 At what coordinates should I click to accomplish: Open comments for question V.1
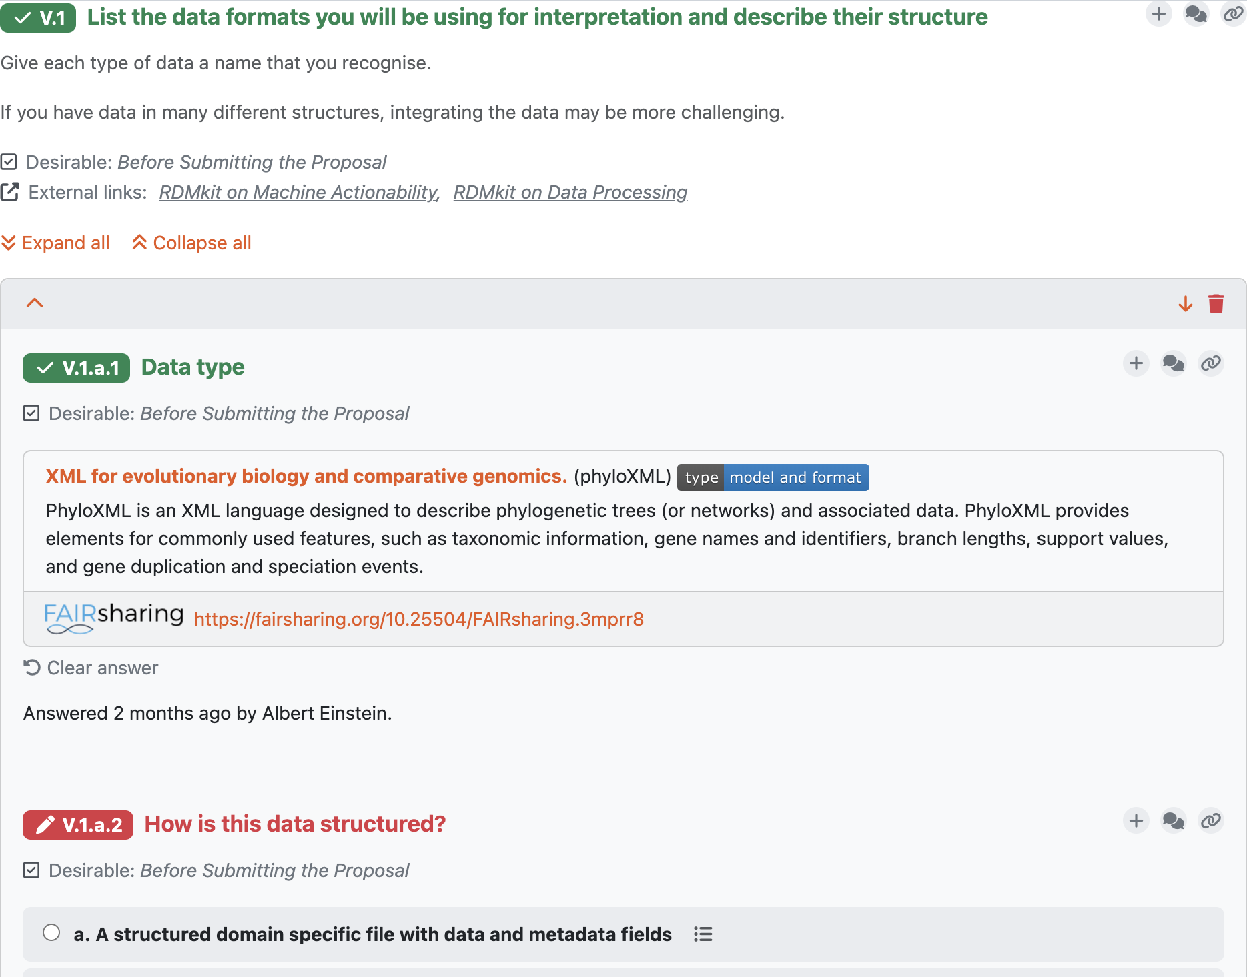point(1196,14)
